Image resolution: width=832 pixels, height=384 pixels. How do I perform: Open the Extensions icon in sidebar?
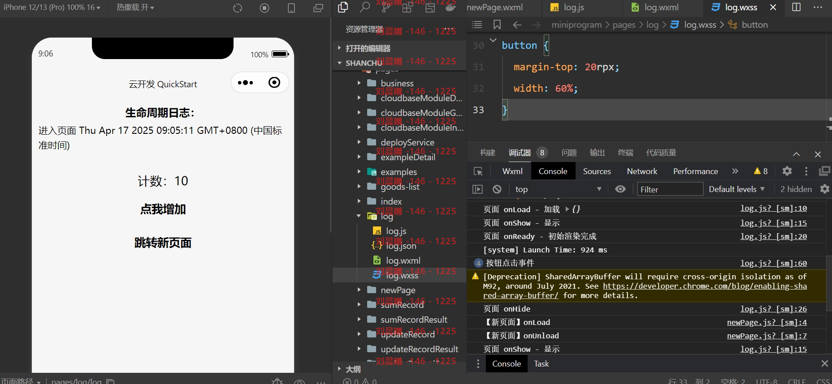click(x=407, y=7)
